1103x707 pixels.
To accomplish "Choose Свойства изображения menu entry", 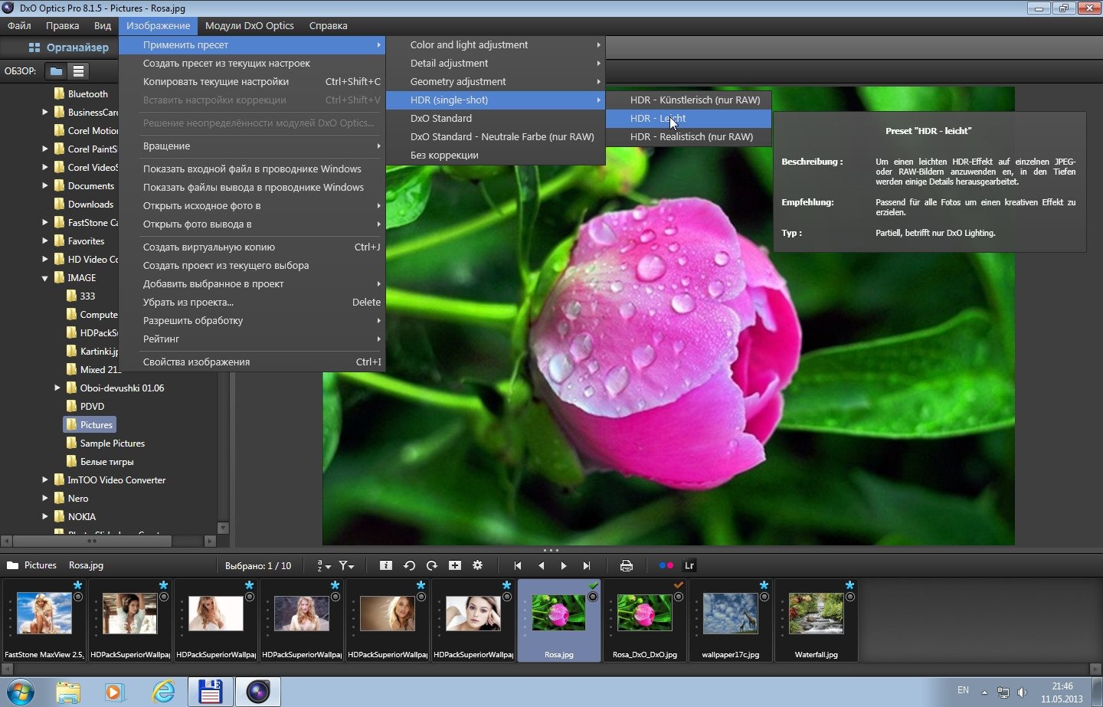I will click(252, 362).
